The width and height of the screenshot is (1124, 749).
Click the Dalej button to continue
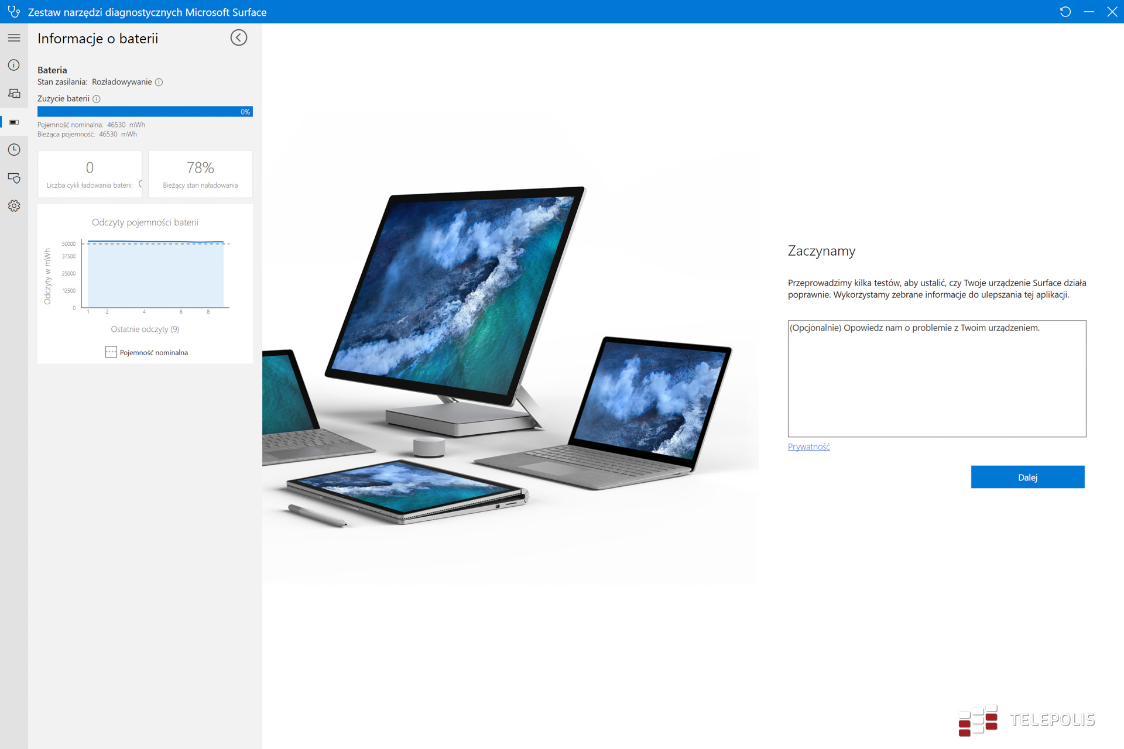[1027, 477]
